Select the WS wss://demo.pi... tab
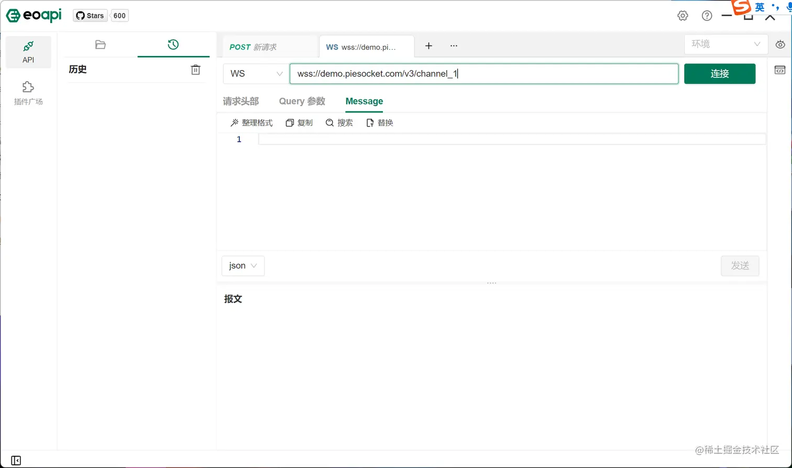Viewport: 792px width, 468px height. click(366, 47)
